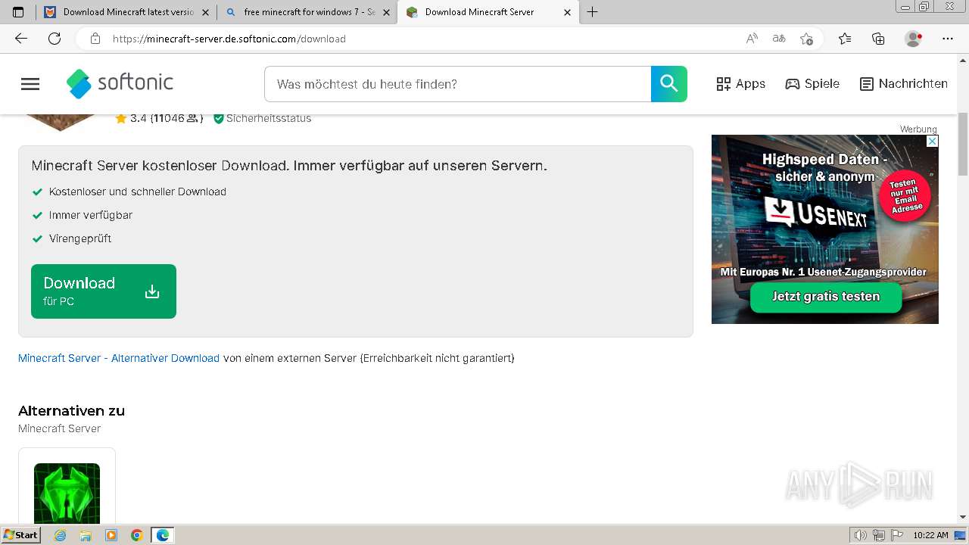Open the Spiele section
The height and width of the screenshot is (545, 969).
coord(812,84)
